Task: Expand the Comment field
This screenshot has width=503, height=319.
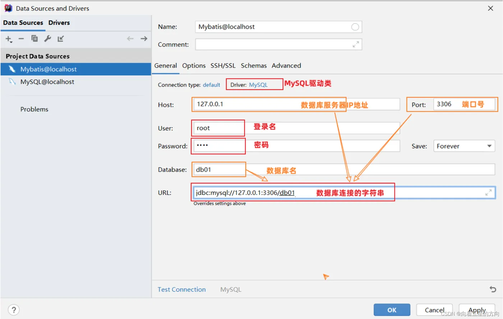Action: click(x=356, y=45)
